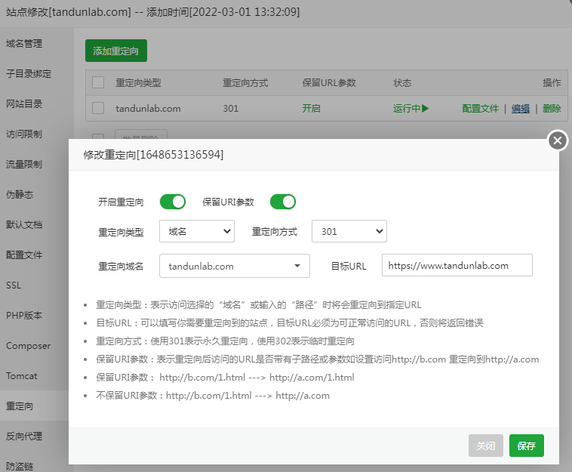This screenshot has width=572, height=472.
Task: Click the 重定向方式 column header
Action: (245, 83)
